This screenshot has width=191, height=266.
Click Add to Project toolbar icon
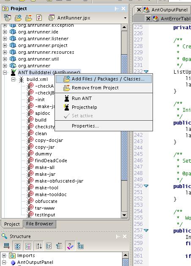[18, 18]
